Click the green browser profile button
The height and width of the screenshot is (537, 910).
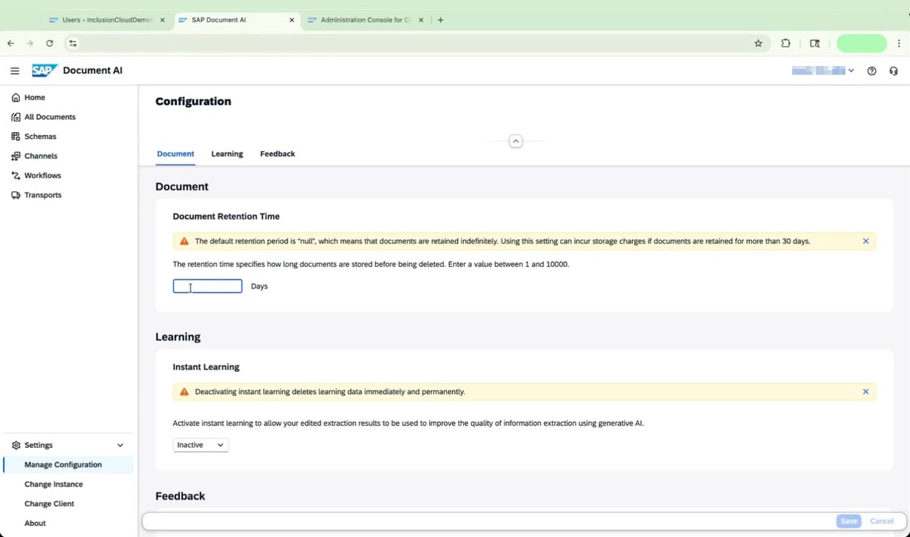pyautogui.click(x=862, y=43)
